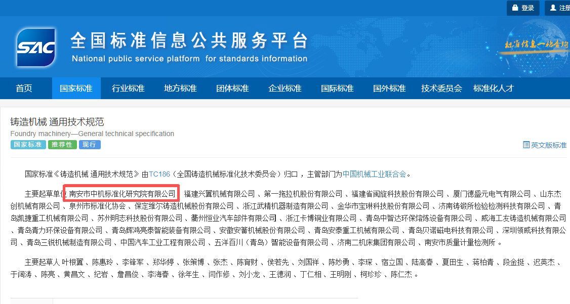This screenshot has height=304, width=570.
Task: Follow the 中国机械工业联合会 link
Action: [374, 174]
